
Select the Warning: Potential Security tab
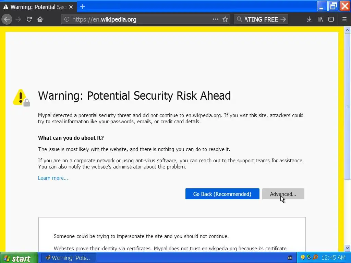(x=34, y=7)
